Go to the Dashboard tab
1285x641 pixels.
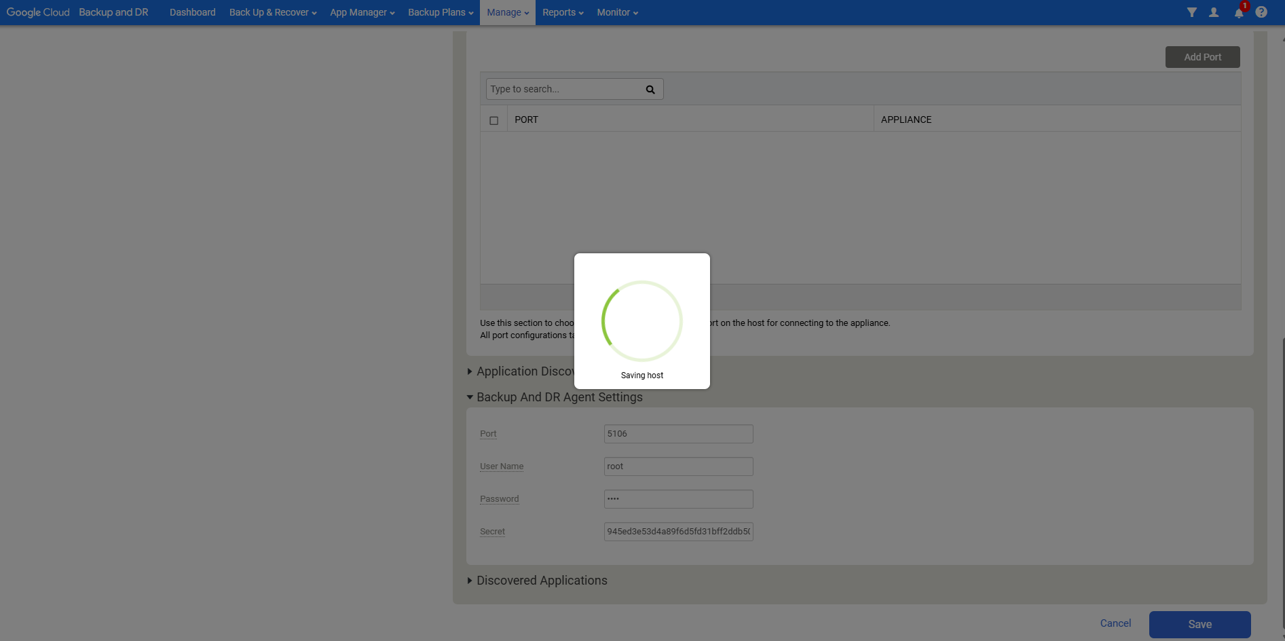[192, 12]
